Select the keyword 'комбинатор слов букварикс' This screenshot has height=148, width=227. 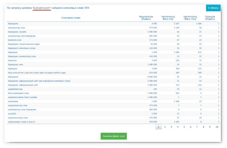tap(22, 110)
